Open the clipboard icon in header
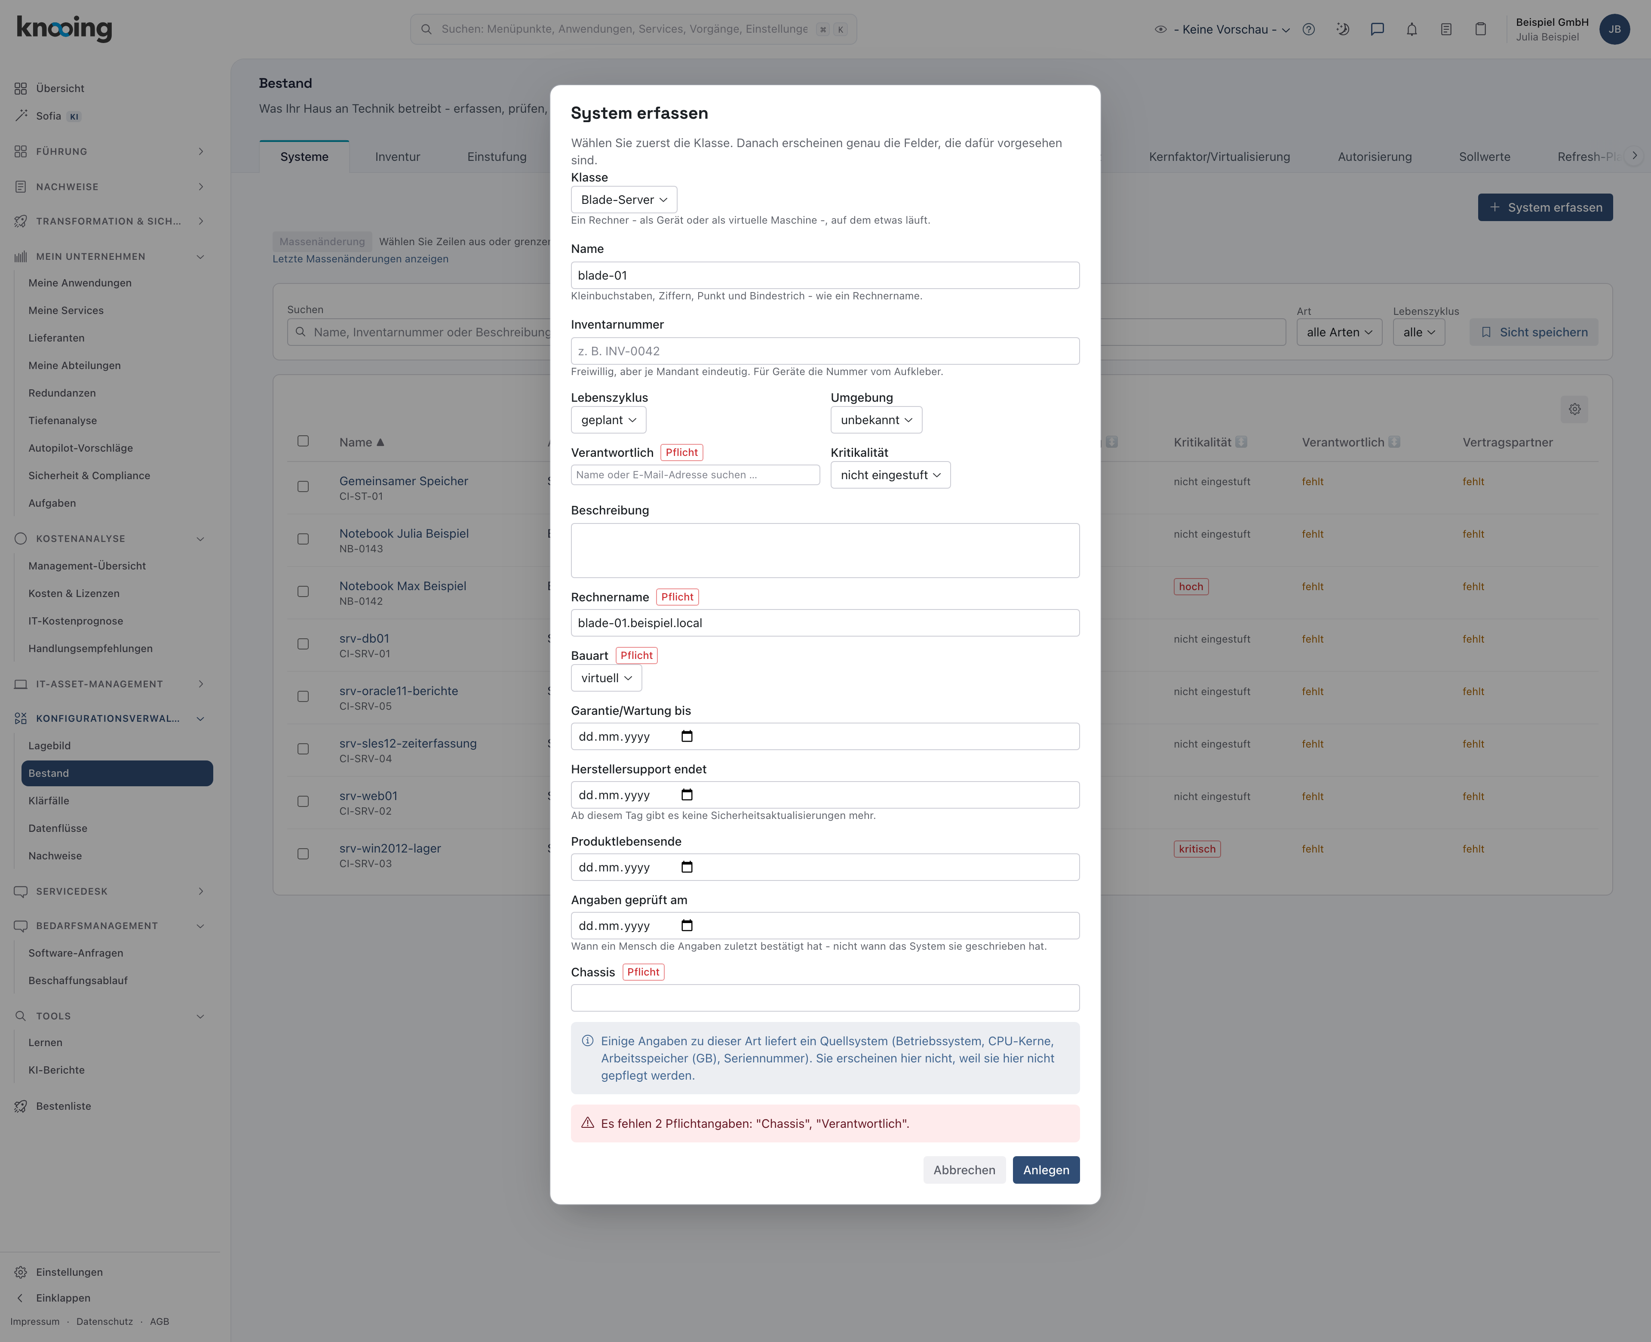 (x=1480, y=29)
